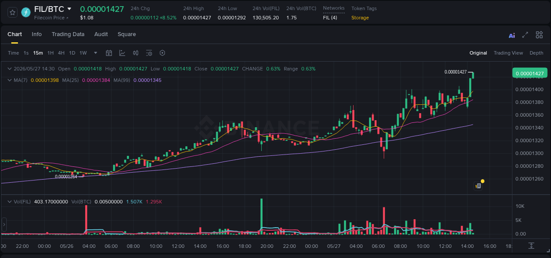The width and height of the screenshot is (551, 258).
Task: Select the 1H interval
Action: (50, 53)
